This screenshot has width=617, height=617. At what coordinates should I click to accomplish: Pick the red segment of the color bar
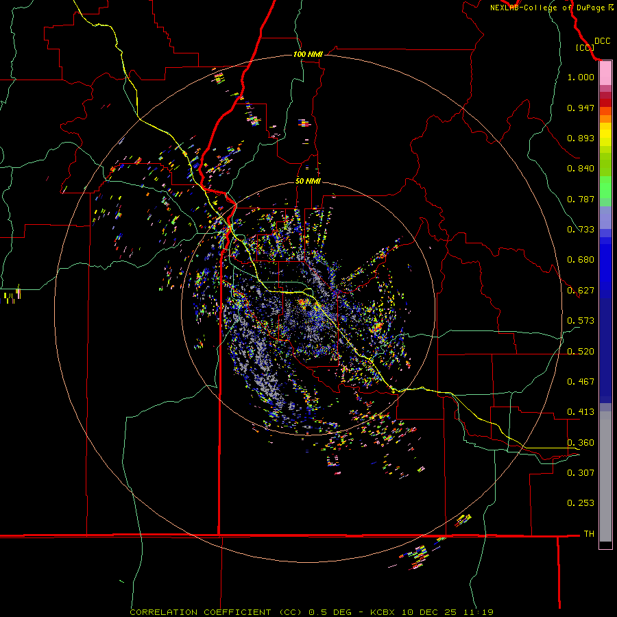(x=605, y=102)
